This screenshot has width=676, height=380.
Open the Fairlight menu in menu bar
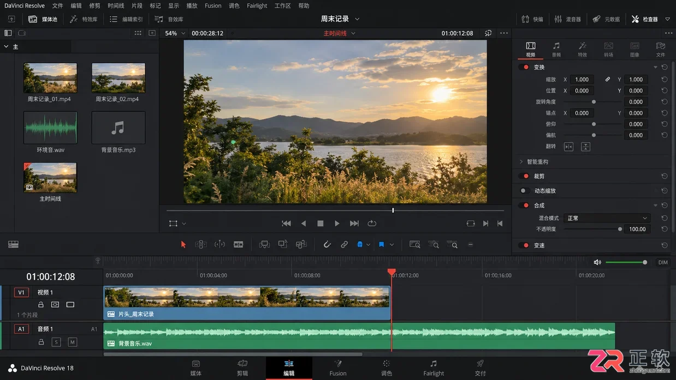pyautogui.click(x=257, y=5)
